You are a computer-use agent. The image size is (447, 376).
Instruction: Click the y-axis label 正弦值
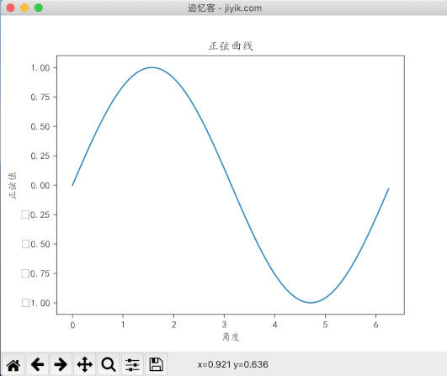coord(13,185)
